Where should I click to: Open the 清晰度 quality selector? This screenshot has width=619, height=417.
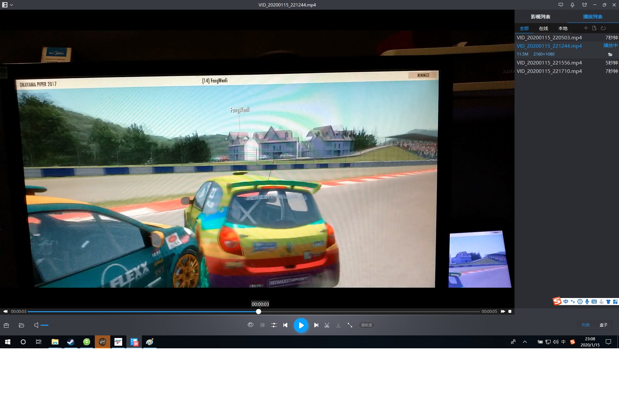tap(367, 325)
